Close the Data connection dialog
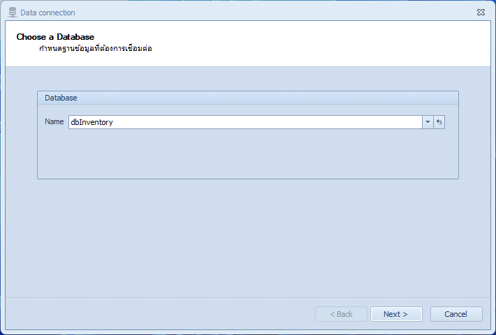This screenshot has width=496, height=335. (481, 13)
